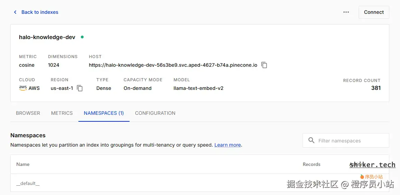Image resolution: width=400 pixels, height=195 pixels.
Task: Copy the us-east-1 region value
Action: (80, 88)
